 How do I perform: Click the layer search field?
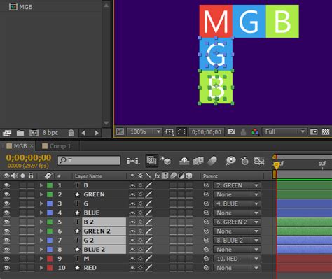pos(89,160)
